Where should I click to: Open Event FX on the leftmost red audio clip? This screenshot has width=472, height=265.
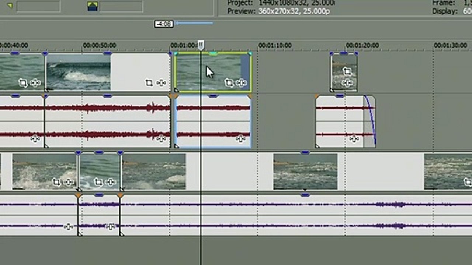(35, 139)
